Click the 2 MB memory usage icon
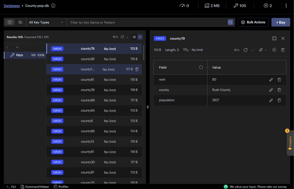The image size is (294, 189). tap(207, 5)
